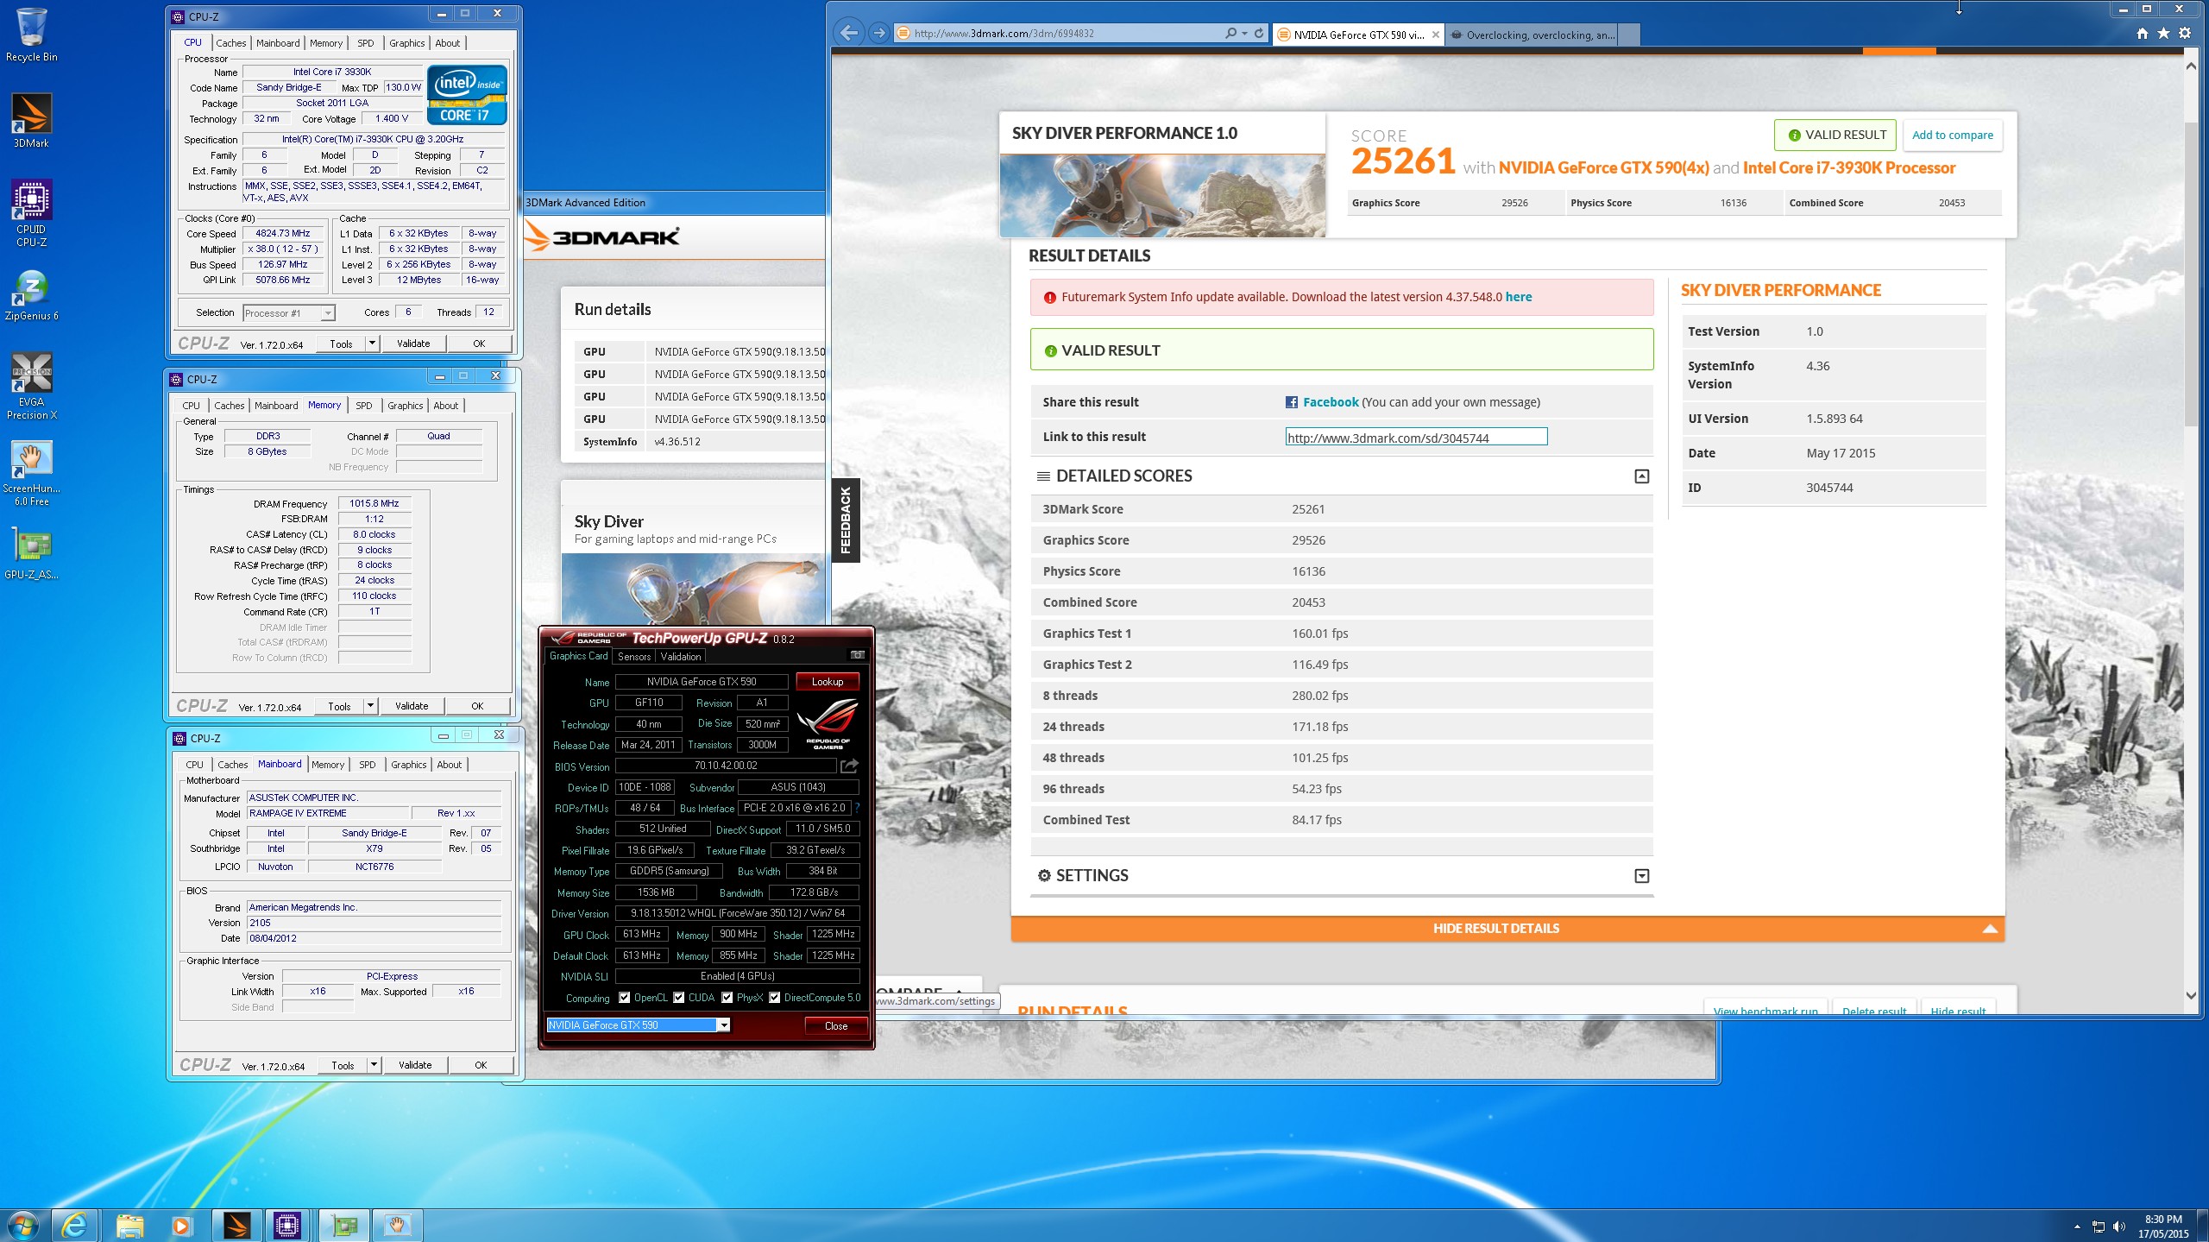Screen dimensions: 2209x1242
Task: Open the Favorites star in Internet Explorer
Action: click(2163, 34)
